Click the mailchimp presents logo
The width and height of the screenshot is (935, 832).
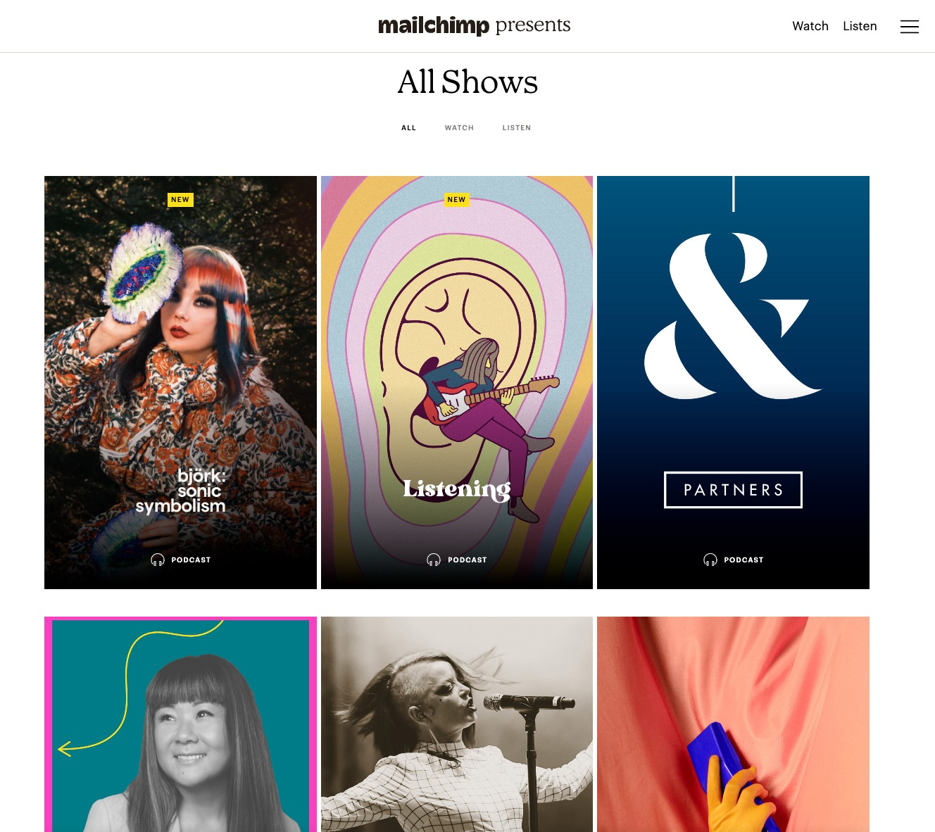pos(475,25)
